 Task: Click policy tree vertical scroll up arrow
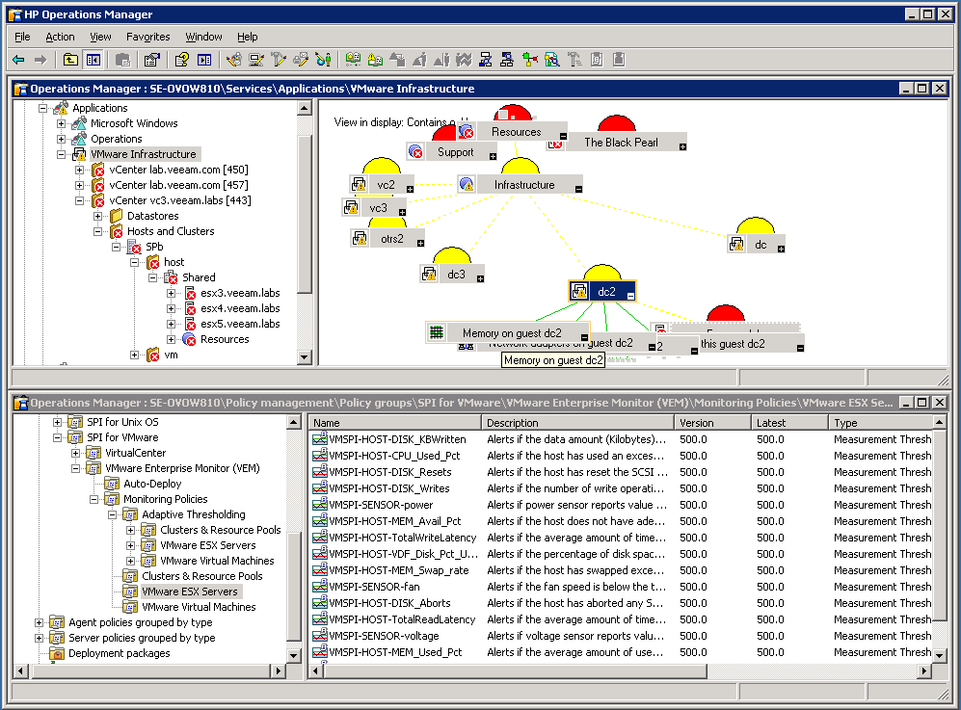pos(294,422)
